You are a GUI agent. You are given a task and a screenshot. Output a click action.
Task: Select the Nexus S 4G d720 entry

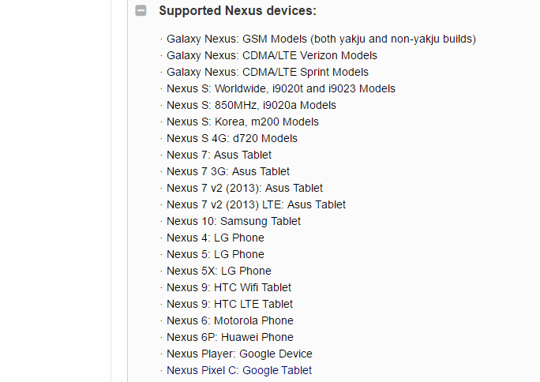click(232, 138)
